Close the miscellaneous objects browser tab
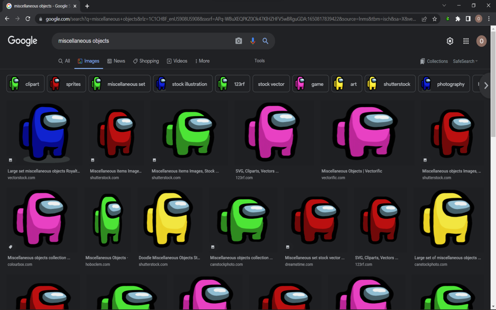 74,6
